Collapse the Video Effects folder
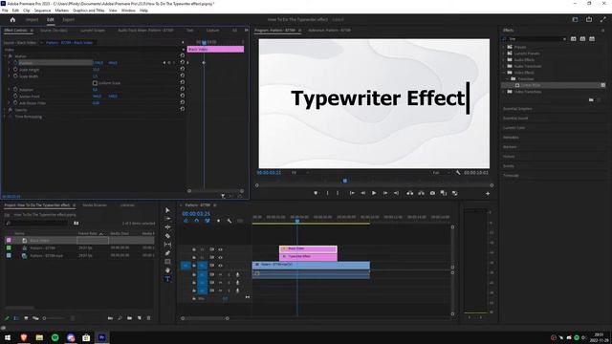This screenshot has width=612, height=344. pyautogui.click(x=504, y=73)
